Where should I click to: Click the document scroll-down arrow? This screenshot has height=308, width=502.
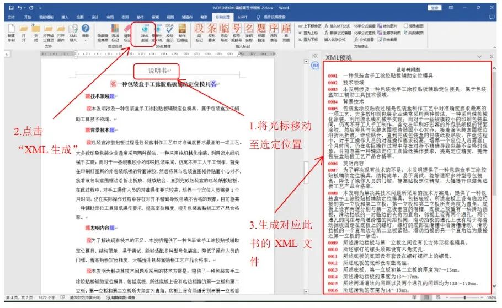[306, 291]
